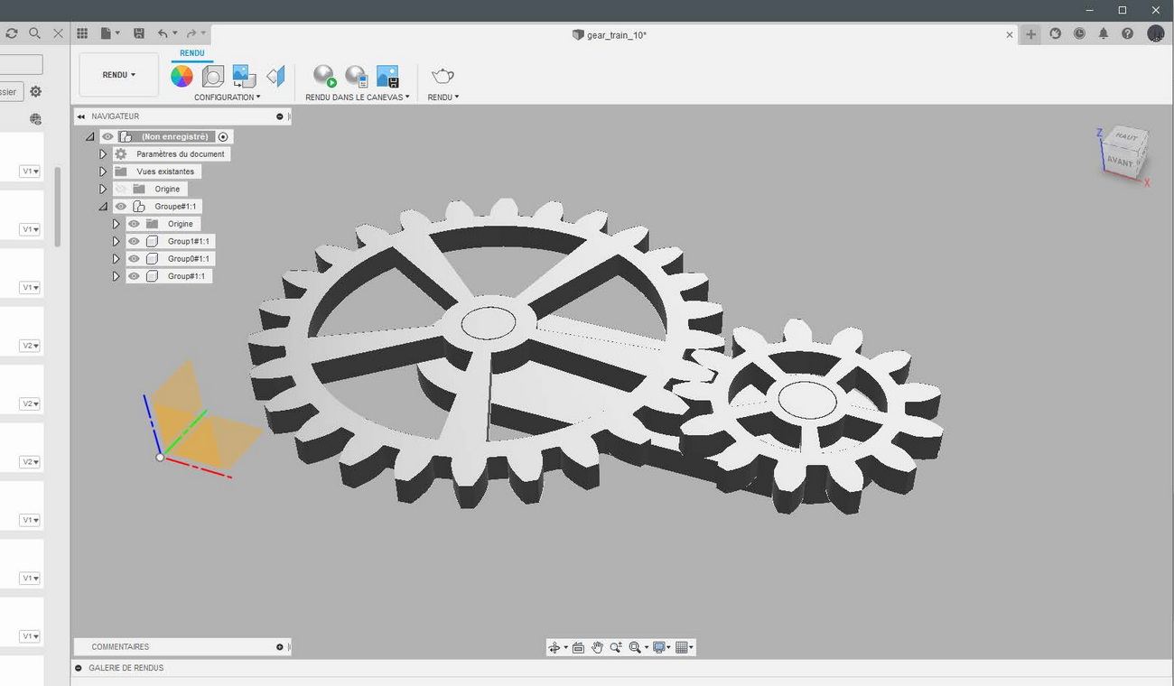The width and height of the screenshot is (1174, 686).
Task: Open RENDU DANS LE CANEVAS menu
Action: [x=358, y=97]
